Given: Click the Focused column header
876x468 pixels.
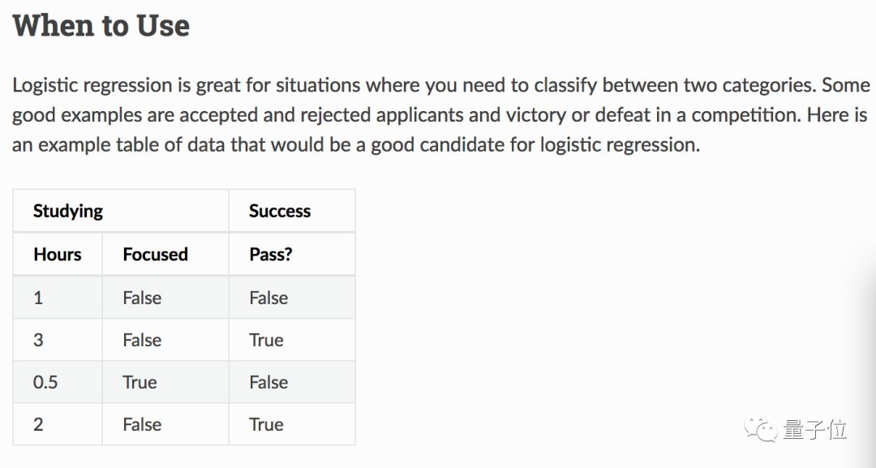Looking at the screenshot, I should pyautogui.click(x=155, y=254).
